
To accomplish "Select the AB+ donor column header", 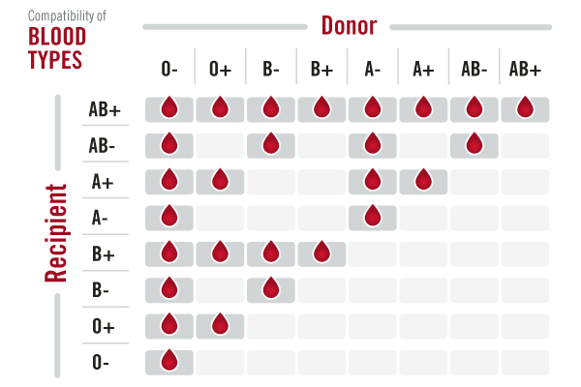I will point(525,70).
